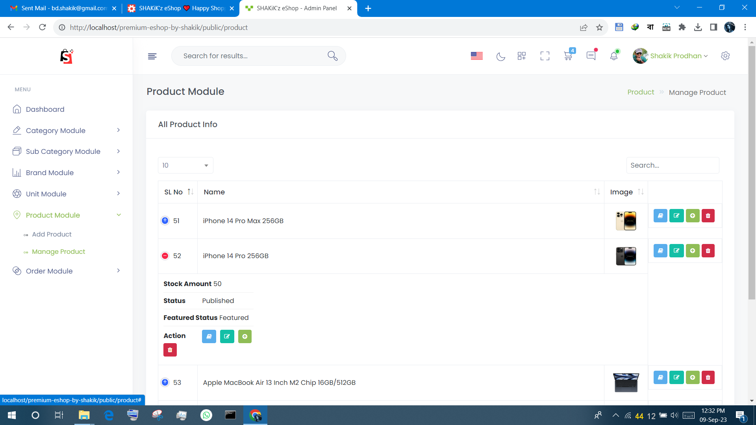The height and width of the screenshot is (425, 756).
Task: Click the page vertical scrollbar
Action: (x=752, y=173)
